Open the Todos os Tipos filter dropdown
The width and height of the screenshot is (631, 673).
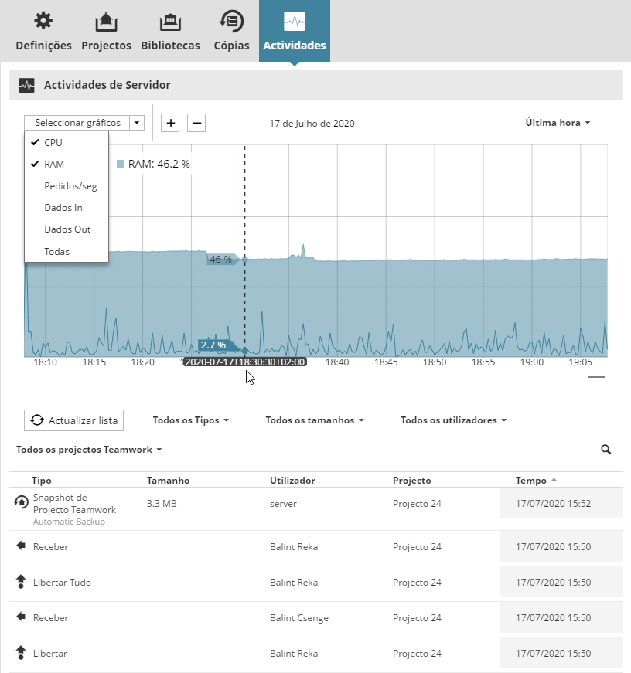click(191, 420)
